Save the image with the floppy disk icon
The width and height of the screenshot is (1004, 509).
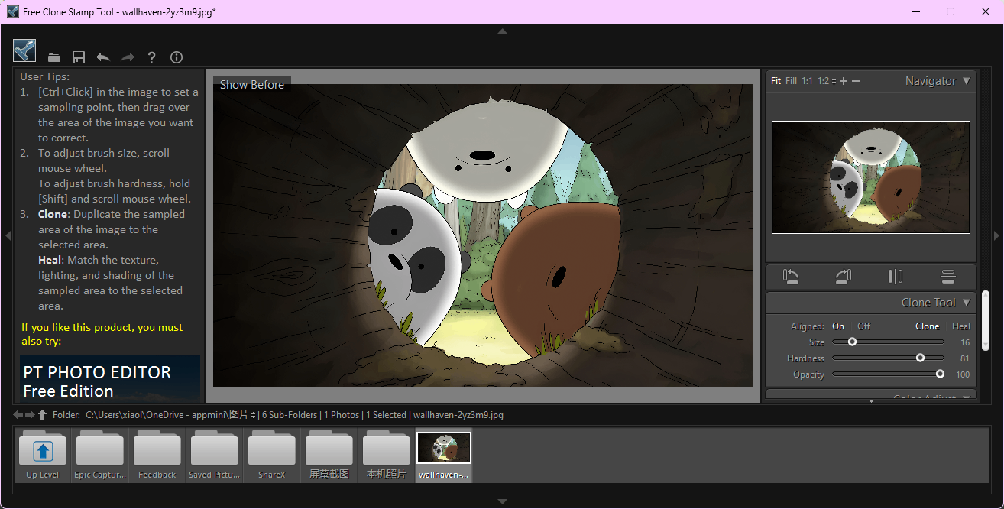tap(79, 57)
